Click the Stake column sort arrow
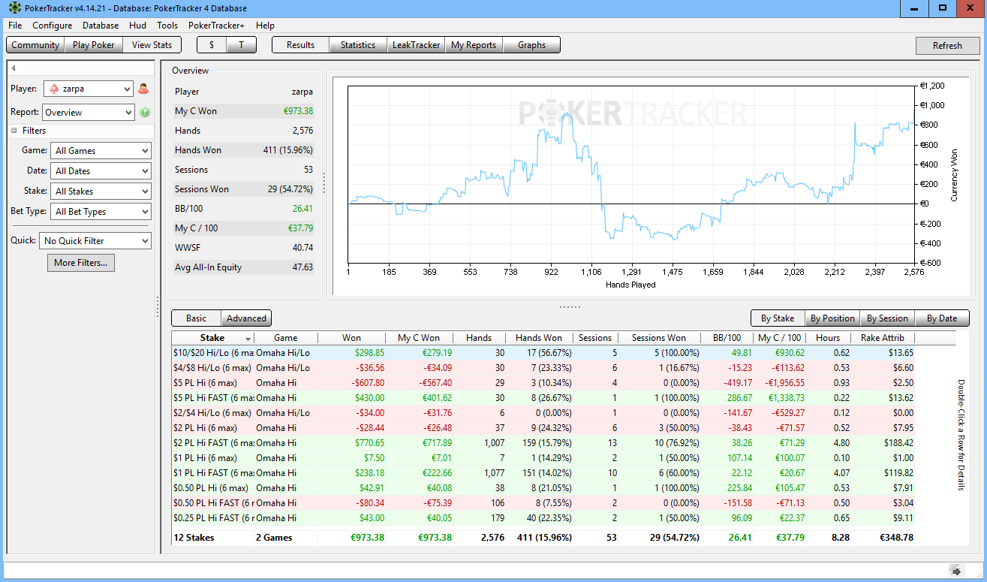This screenshot has height=582, width=987. pos(248,339)
